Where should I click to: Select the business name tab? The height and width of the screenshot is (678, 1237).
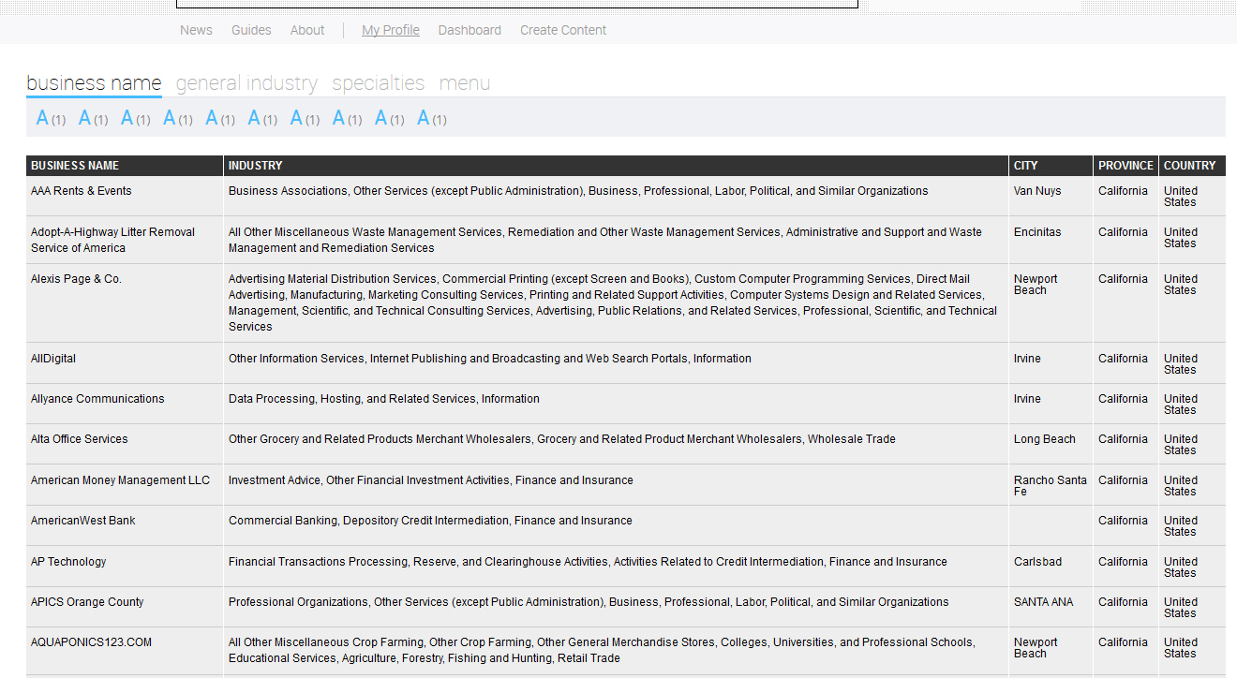[x=94, y=83]
